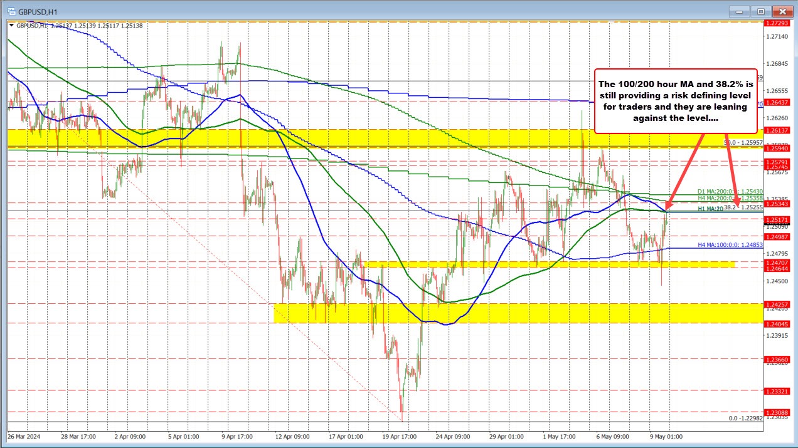Click the red close button on the title bar

[x=782, y=11]
